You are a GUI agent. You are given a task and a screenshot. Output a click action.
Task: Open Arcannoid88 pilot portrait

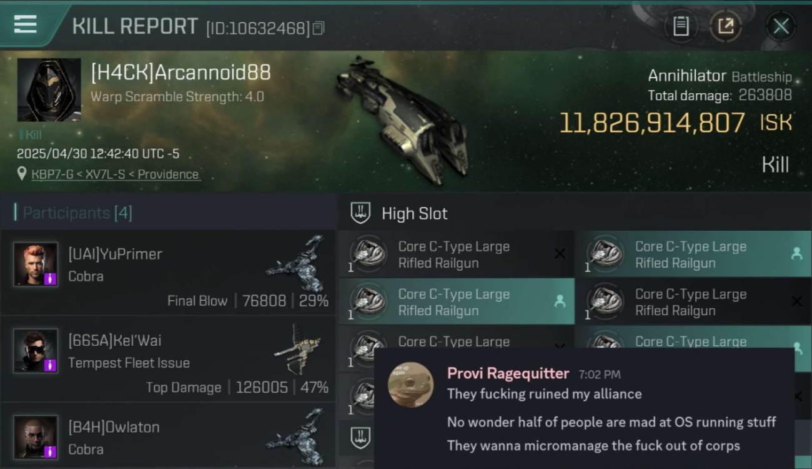(49, 89)
